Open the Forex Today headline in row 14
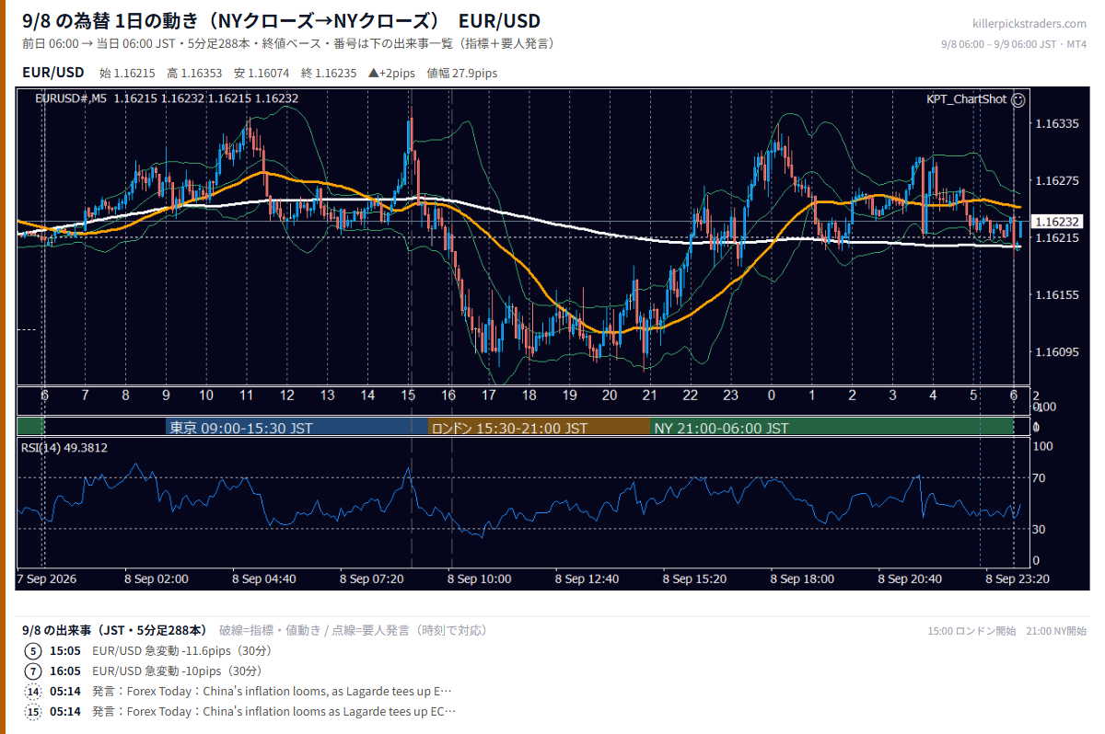Viewport: 1105px width, 734px height. click(272, 692)
